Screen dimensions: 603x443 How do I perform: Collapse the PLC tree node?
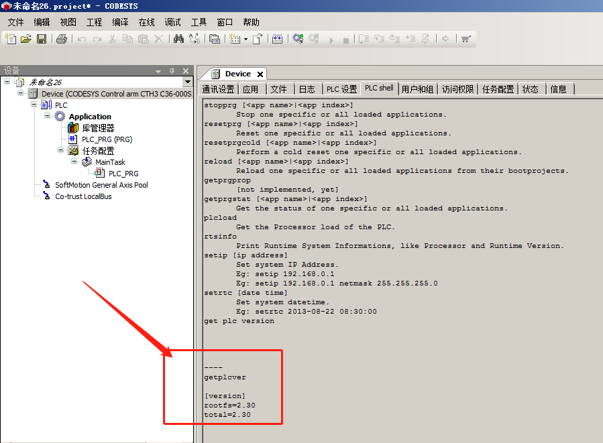click(x=34, y=104)
